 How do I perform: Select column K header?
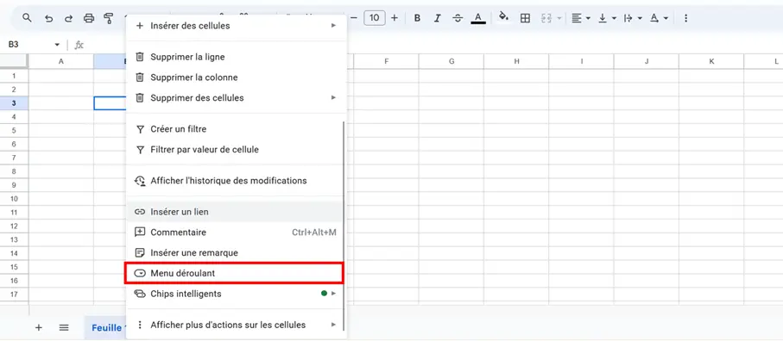[711, 61]
